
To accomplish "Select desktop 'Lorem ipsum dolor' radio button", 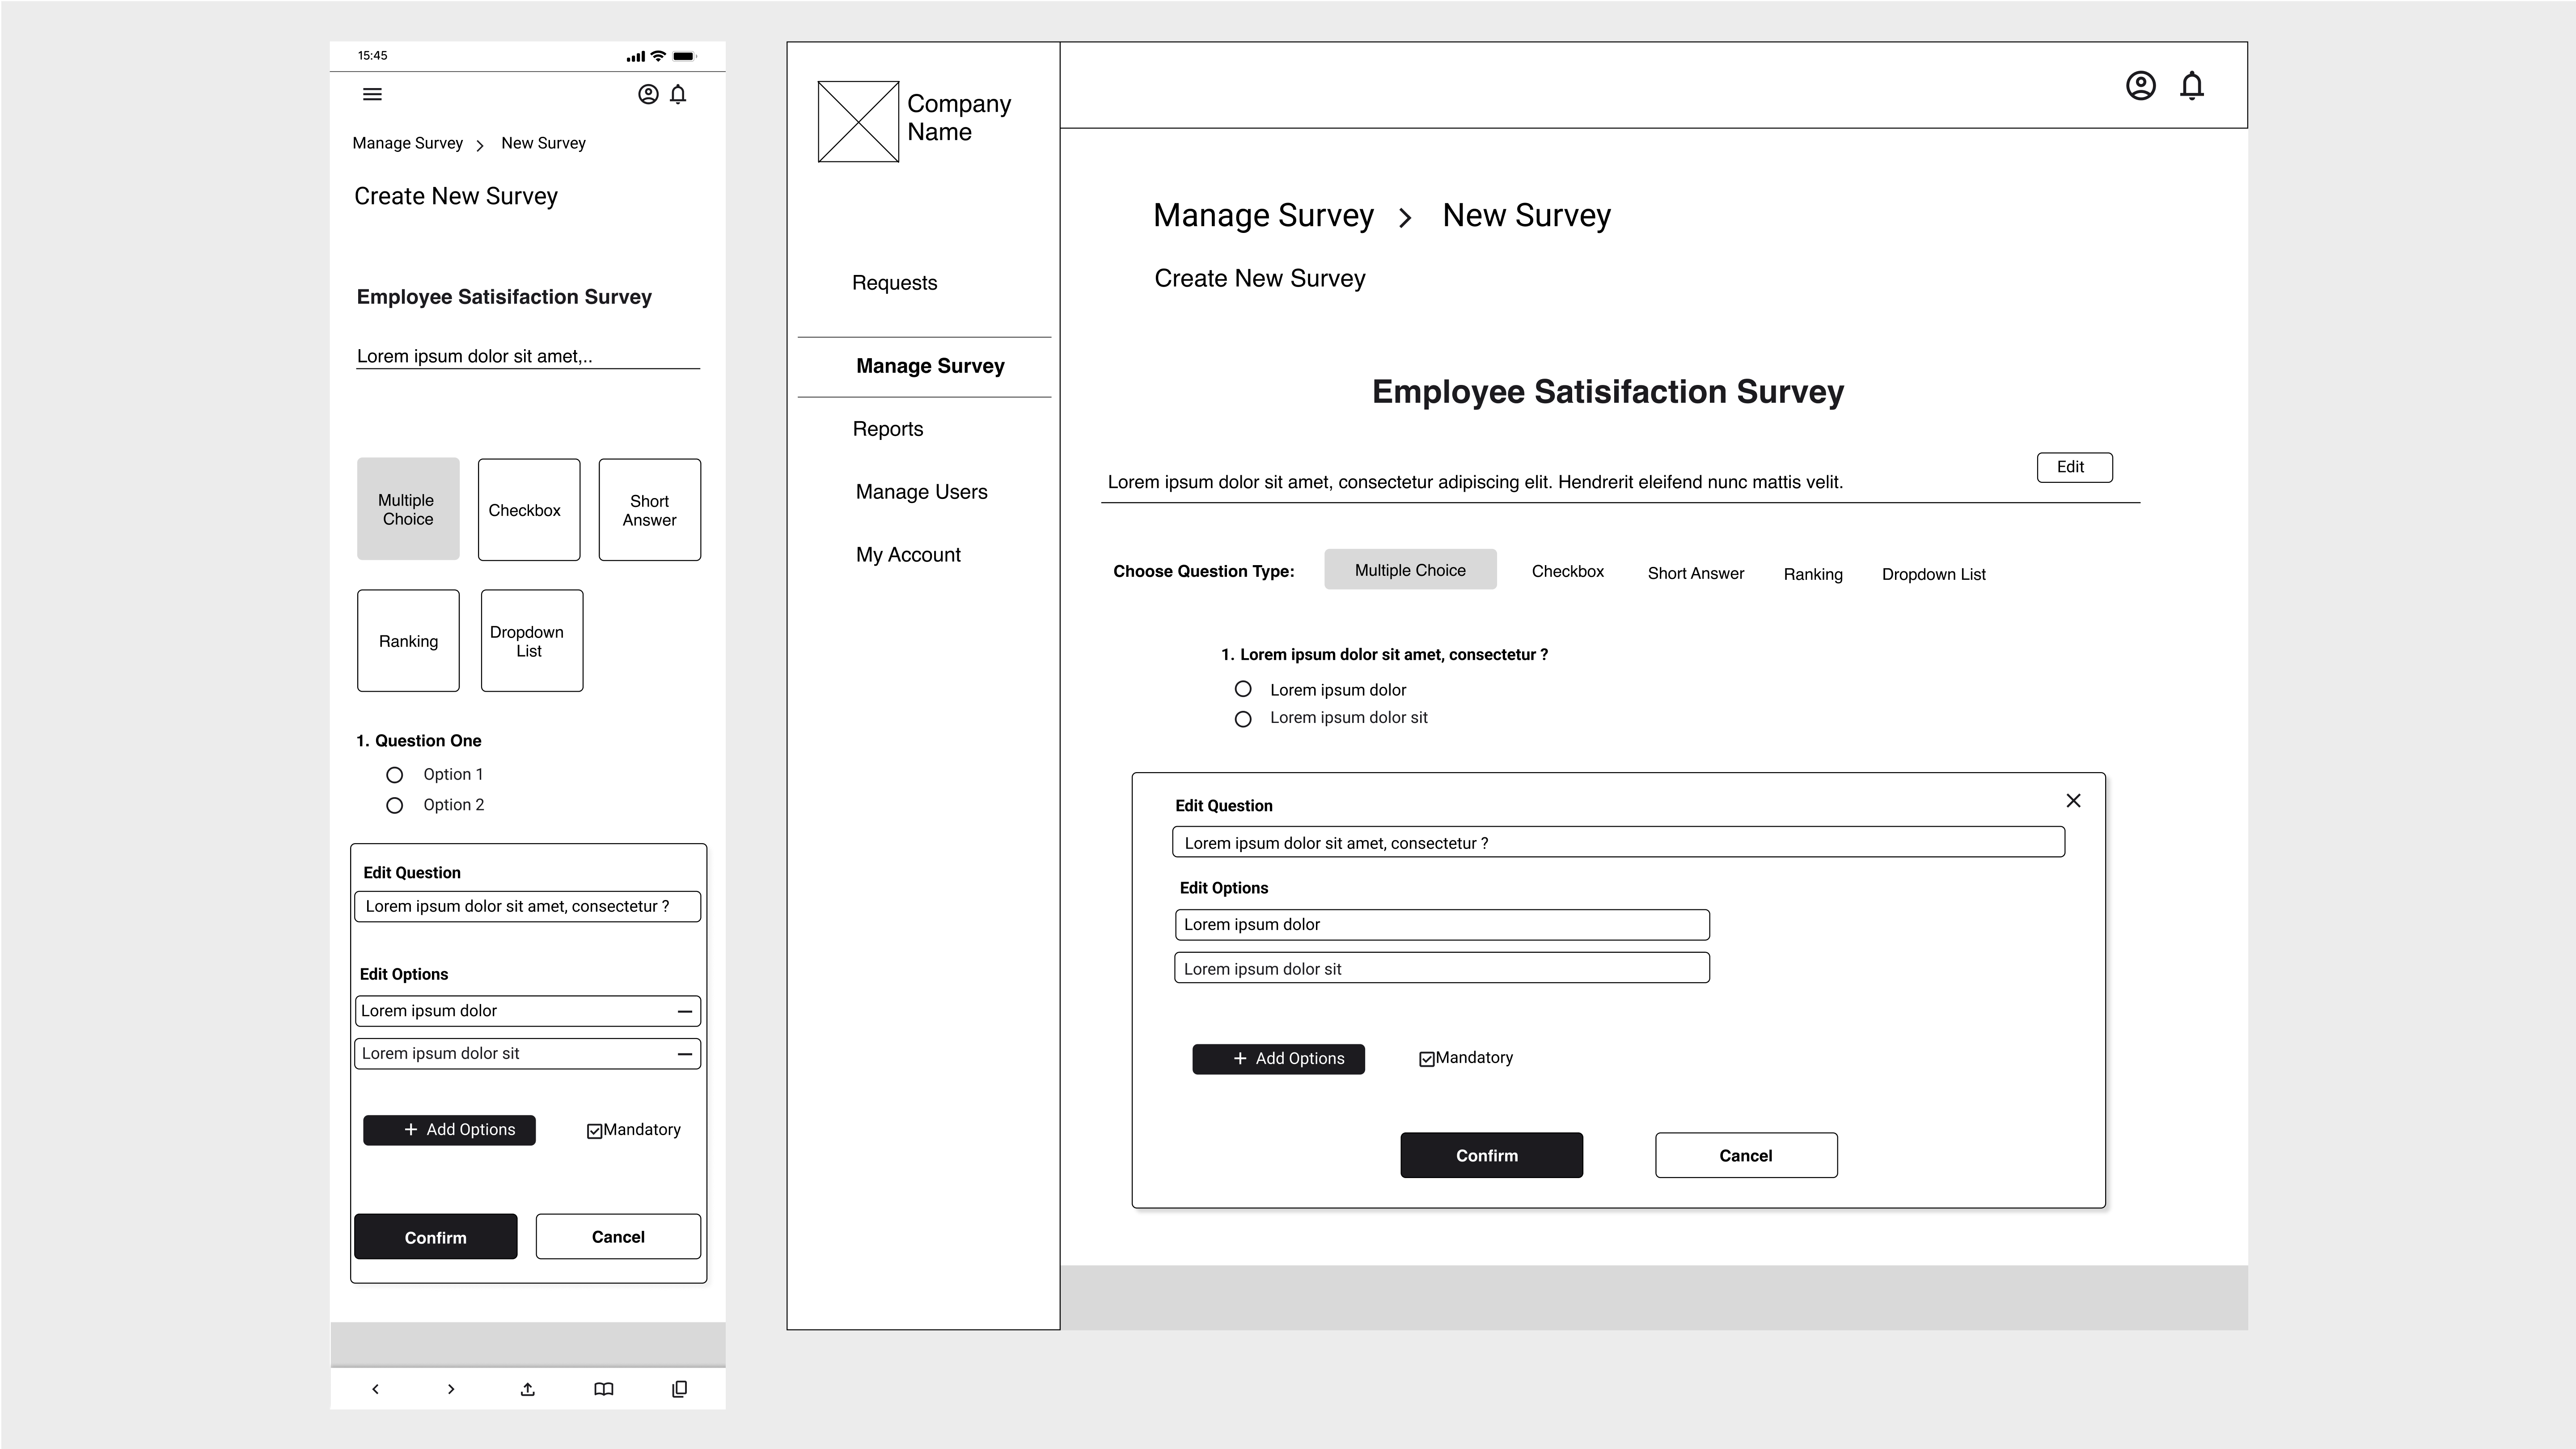I will click(1243, 689).
